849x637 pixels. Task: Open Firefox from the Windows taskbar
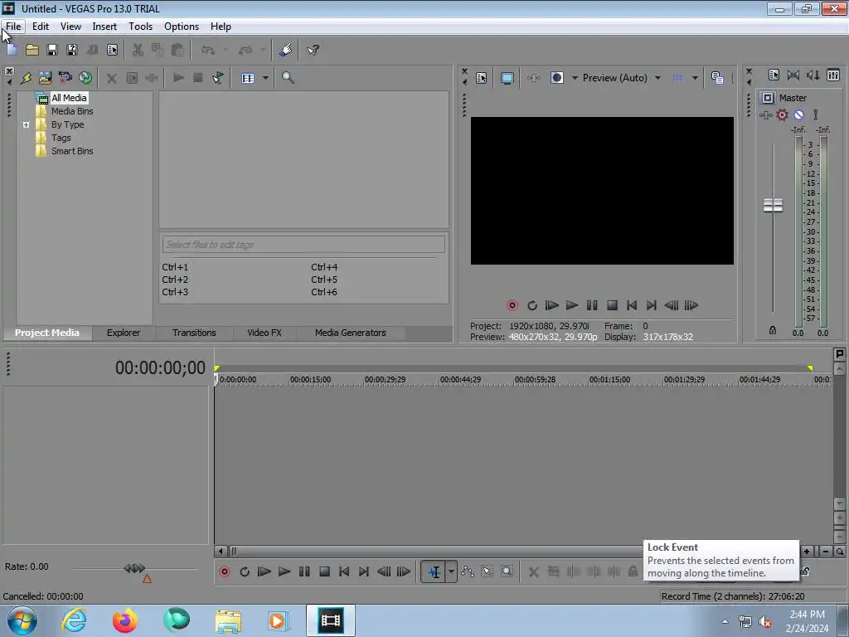(x=124, y=620)
